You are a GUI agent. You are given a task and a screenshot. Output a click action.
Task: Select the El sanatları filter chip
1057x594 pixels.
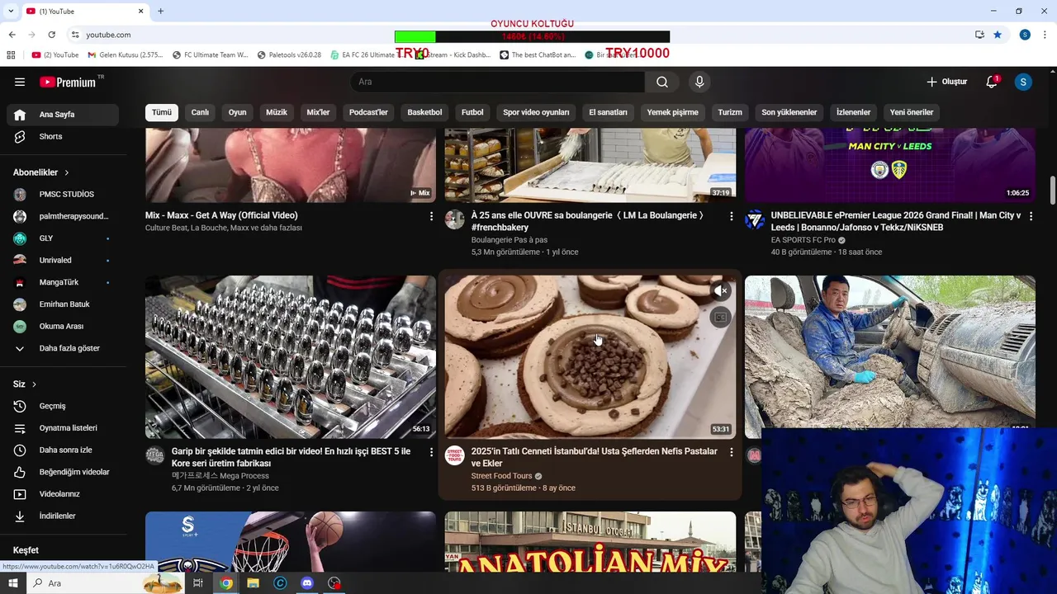(608, 112)
